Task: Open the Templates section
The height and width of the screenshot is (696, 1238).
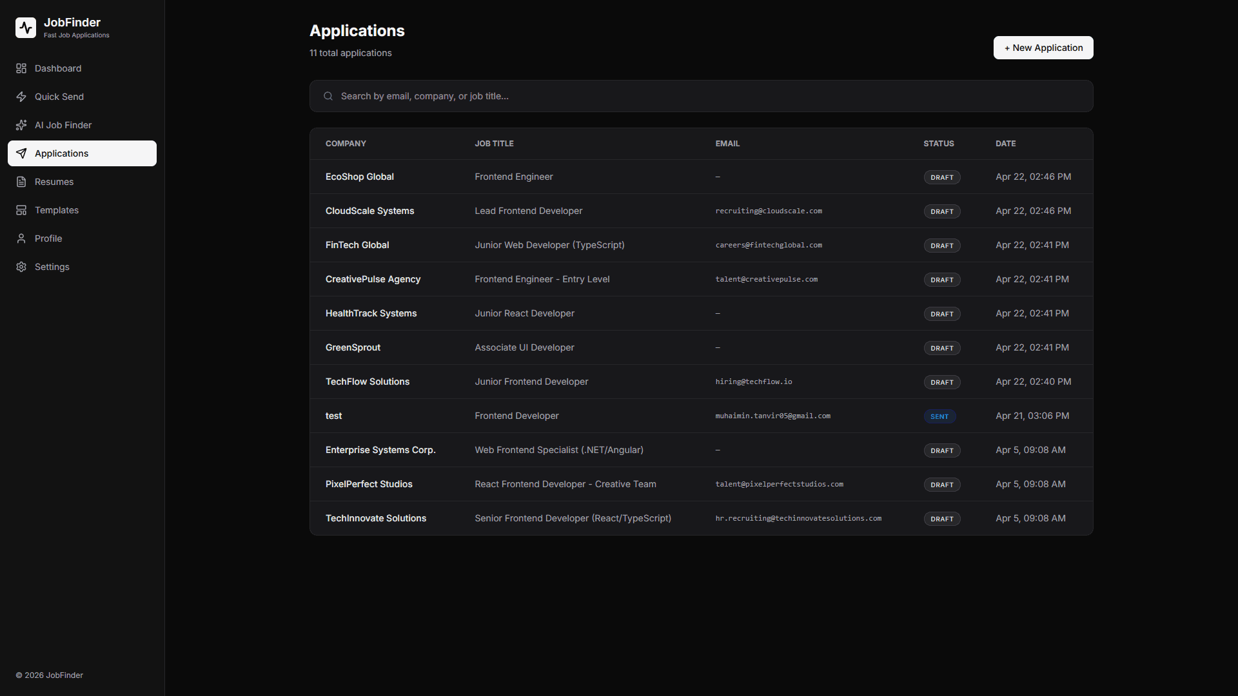Action: pyautogui.click(x=82, y=210)
